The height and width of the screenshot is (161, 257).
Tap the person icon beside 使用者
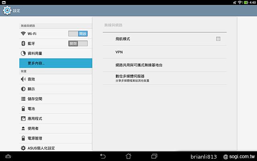(23, 128)
